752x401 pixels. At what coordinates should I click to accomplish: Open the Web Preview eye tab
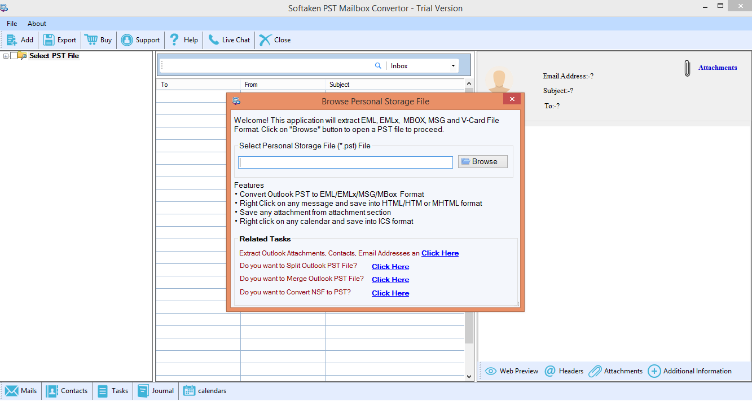(512, 371)
